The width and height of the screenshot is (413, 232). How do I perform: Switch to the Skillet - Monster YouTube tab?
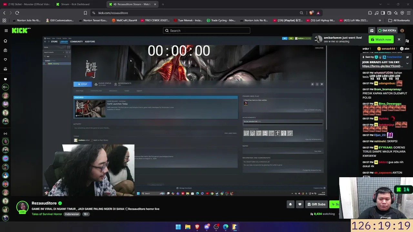point(26,4)
